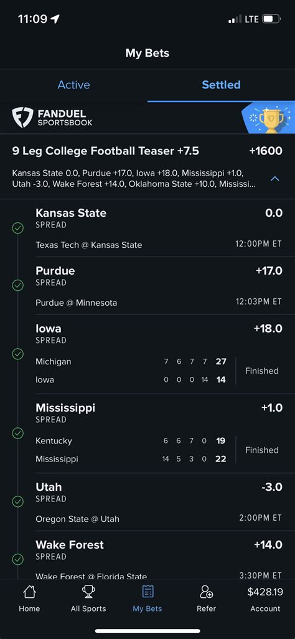Tap the gold trophy badge banner
This screenshot has height=639, width=295.
[268, 117]
